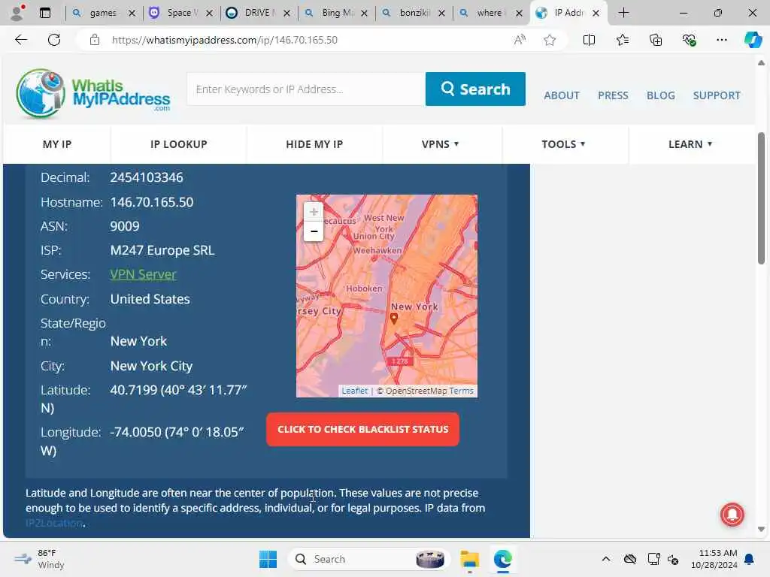770x577 pixels.
Task: Open File Explorer from taskbar
Action: [469, 559]
